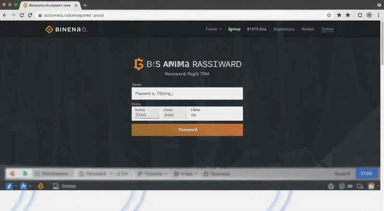The height and width of the screenshot is (211, 384).
Task: Open the Rosless navigation item
Action: [308, 29]
